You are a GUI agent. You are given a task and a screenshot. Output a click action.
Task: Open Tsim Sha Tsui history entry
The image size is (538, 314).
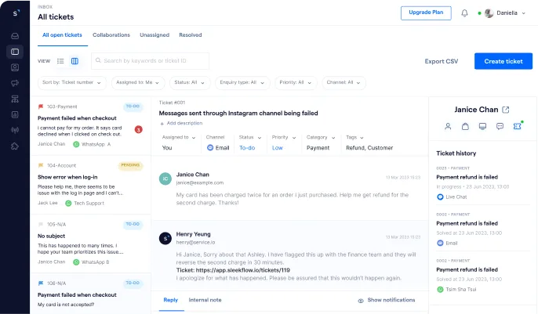(x=483, y=275)
